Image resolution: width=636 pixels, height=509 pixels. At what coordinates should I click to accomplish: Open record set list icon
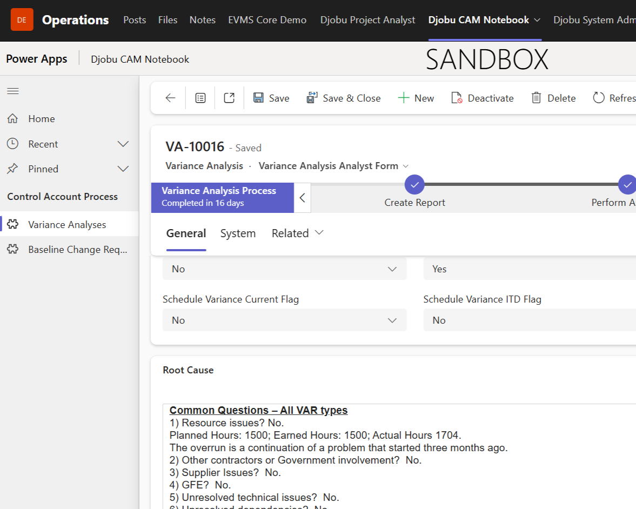pos(200,98)
